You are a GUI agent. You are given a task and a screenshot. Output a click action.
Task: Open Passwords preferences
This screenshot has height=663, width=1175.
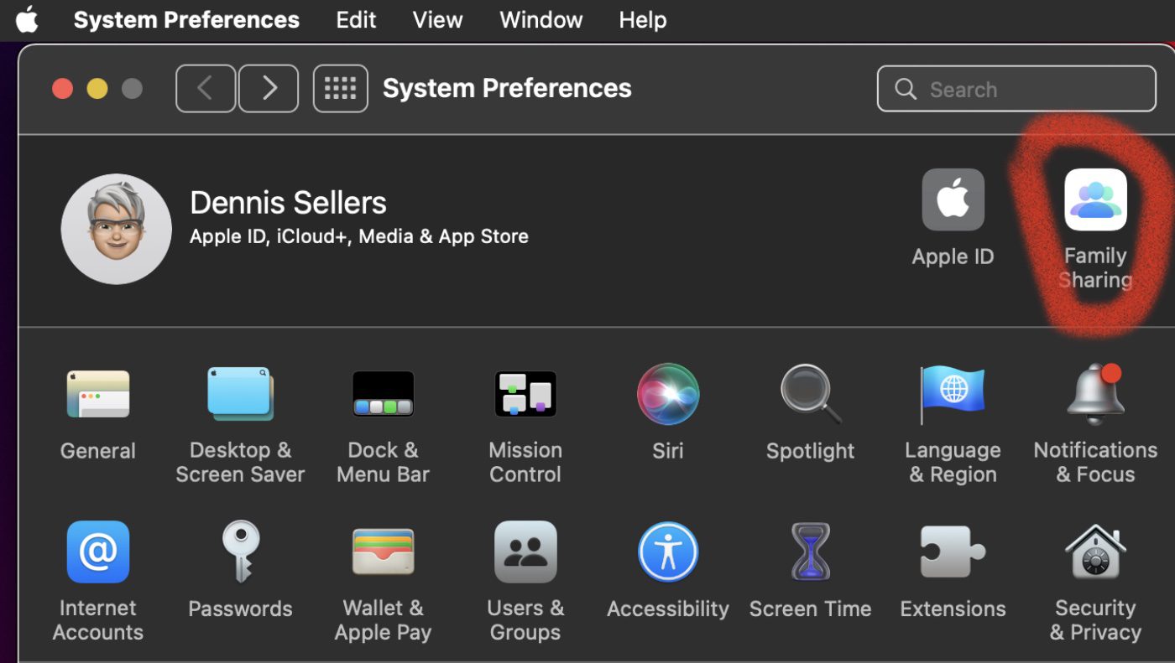[x=240, y=552]
